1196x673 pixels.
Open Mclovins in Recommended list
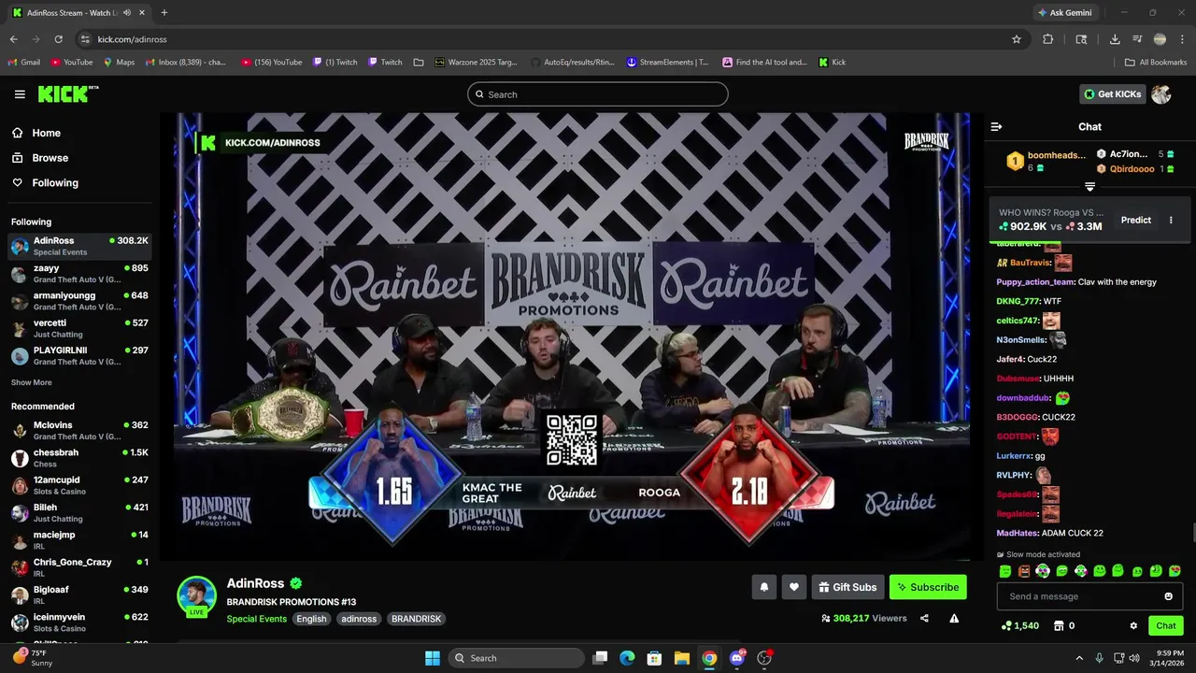(79, 430)
